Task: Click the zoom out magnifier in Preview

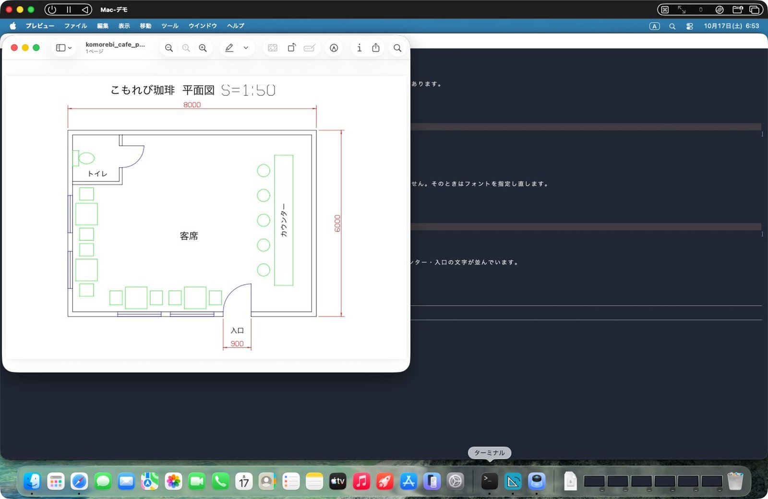Action: point(169,48)
